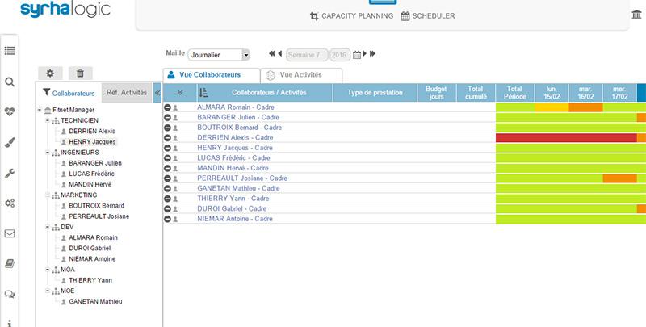This screenshot has width=646, height=327.
Task: Collapse the NIEMAR Antoine row minus button
Action: 167,219
